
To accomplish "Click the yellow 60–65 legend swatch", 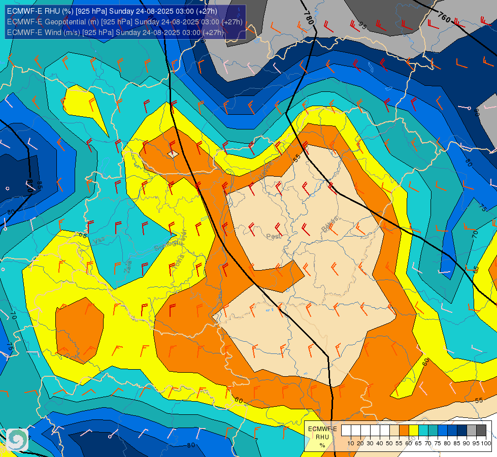I will pos(414,430).
